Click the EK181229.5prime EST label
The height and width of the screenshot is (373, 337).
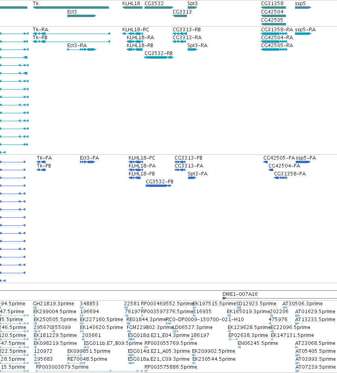[55, 335]
